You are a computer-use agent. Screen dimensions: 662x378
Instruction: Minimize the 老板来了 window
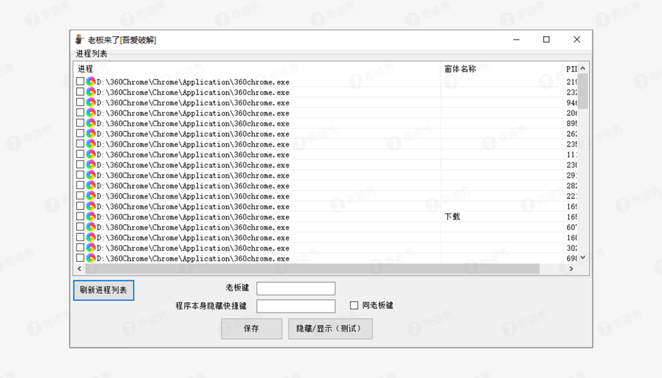click(x=516, y=40)
